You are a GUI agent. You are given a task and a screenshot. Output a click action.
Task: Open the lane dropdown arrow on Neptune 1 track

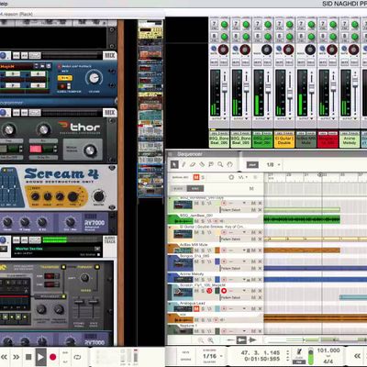point(244,331)
